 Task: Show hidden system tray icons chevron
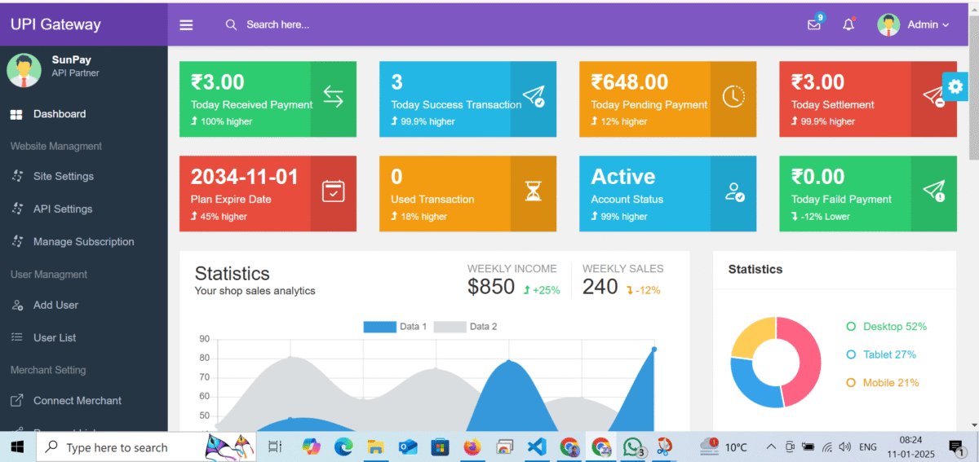pos(771,447)
